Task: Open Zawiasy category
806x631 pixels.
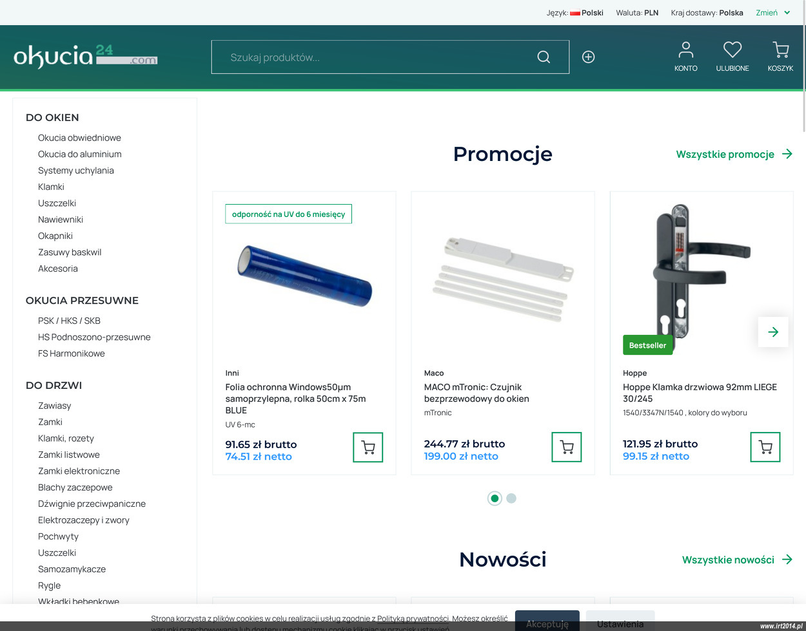Action: click(55, 406)
